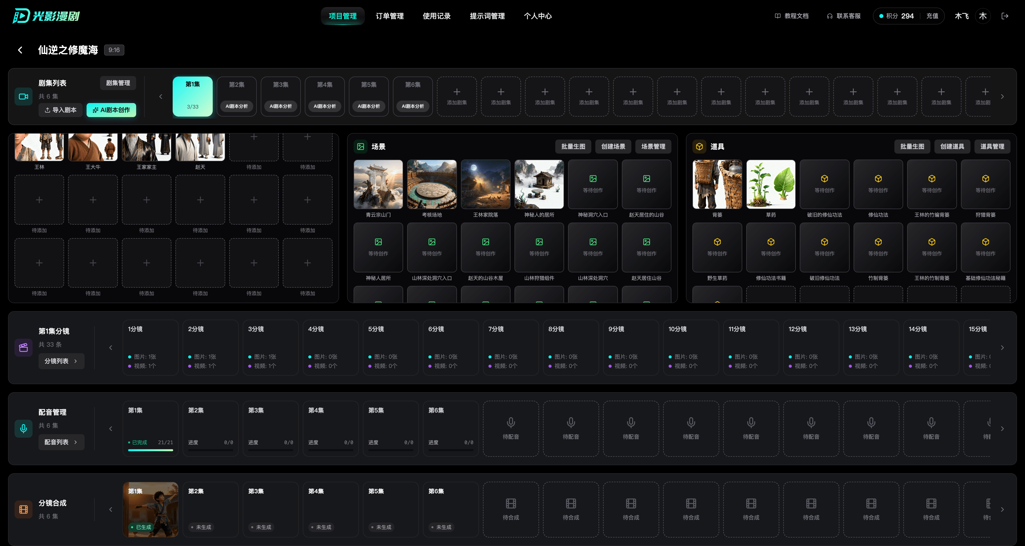The width and height of the screenshot is (1025, 546).
Task: Click the AI剧本创作 button
Action: [111, 110]
